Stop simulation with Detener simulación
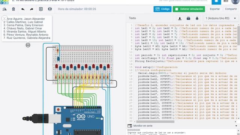240x135 pixels. click(x=189, y=9)
